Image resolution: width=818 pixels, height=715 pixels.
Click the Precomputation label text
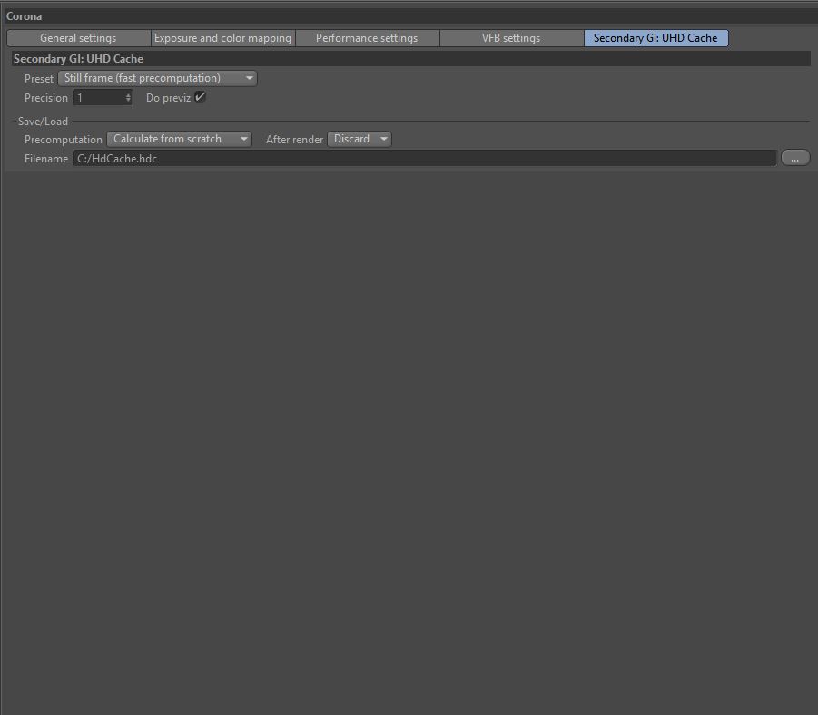coord(64,140)
